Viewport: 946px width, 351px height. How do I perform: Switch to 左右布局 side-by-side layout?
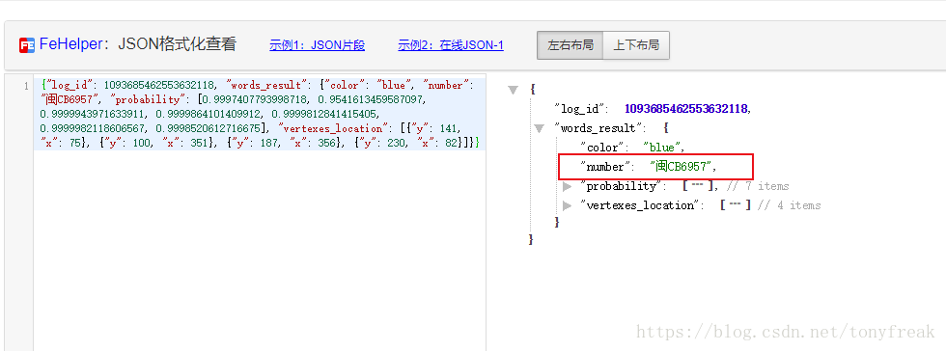coord(570,45)
